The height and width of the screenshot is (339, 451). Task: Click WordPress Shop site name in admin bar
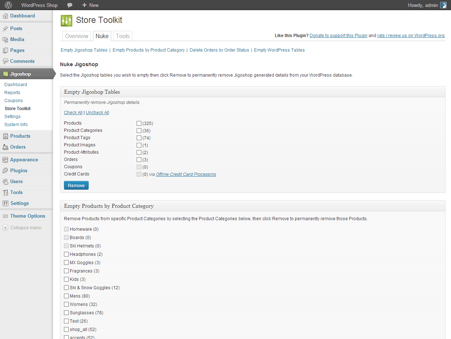[40, 5]
